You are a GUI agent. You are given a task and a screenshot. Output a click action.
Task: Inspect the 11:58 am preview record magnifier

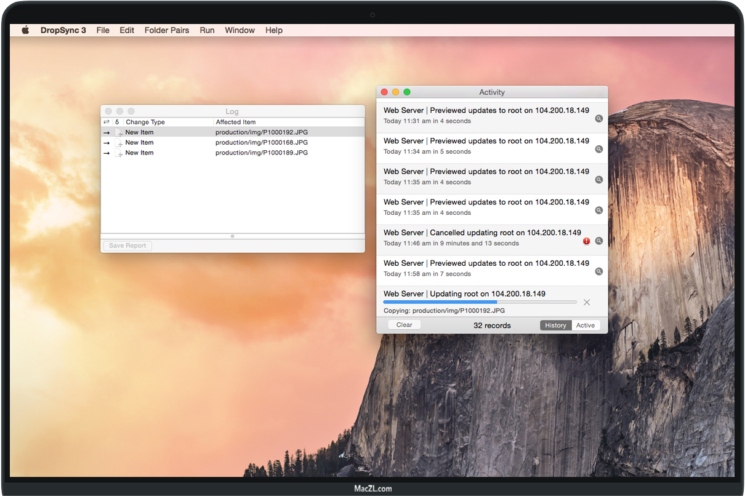pos(598,272)
